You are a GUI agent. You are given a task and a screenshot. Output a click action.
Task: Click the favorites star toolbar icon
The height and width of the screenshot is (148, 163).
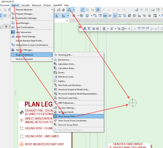[115, 16]
